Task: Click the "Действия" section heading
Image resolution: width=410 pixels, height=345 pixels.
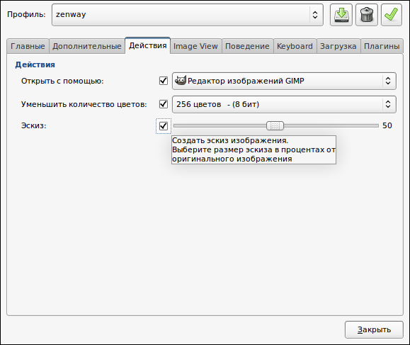Action: [35, 64]
